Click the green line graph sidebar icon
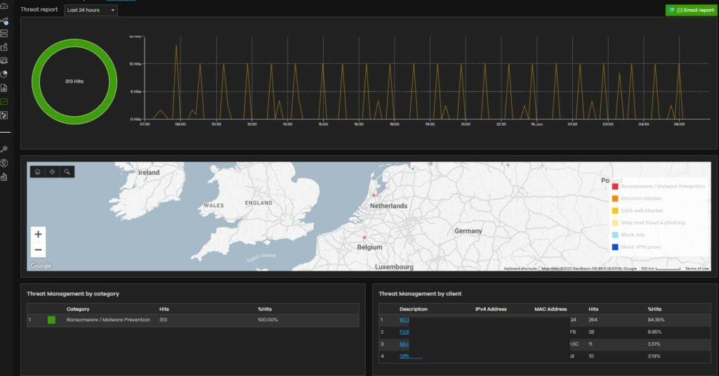This screenshot has height=376, width=719. click(4, 102)
